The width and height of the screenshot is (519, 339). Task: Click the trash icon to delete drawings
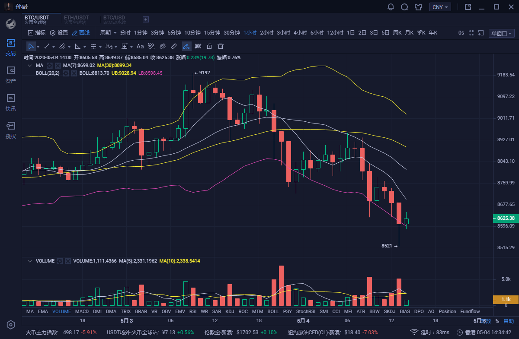point(221,46)
